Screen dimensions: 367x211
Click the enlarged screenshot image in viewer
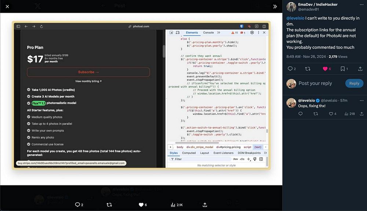141,95
